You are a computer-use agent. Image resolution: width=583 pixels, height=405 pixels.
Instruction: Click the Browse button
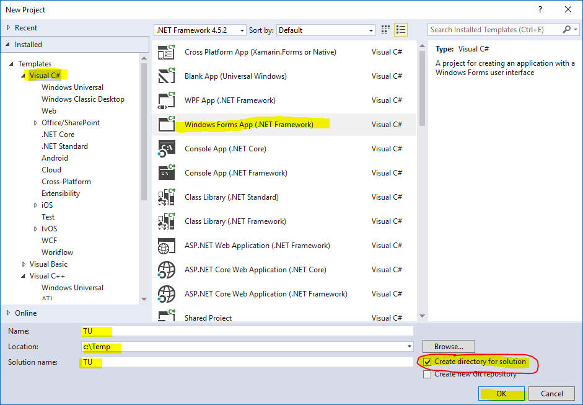point(449,347)
